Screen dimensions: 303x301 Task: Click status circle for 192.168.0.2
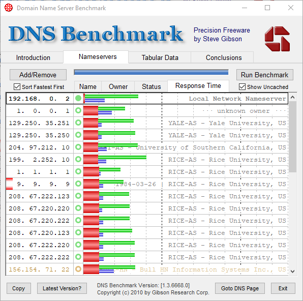pyautogui.click(x=78, y=99)
